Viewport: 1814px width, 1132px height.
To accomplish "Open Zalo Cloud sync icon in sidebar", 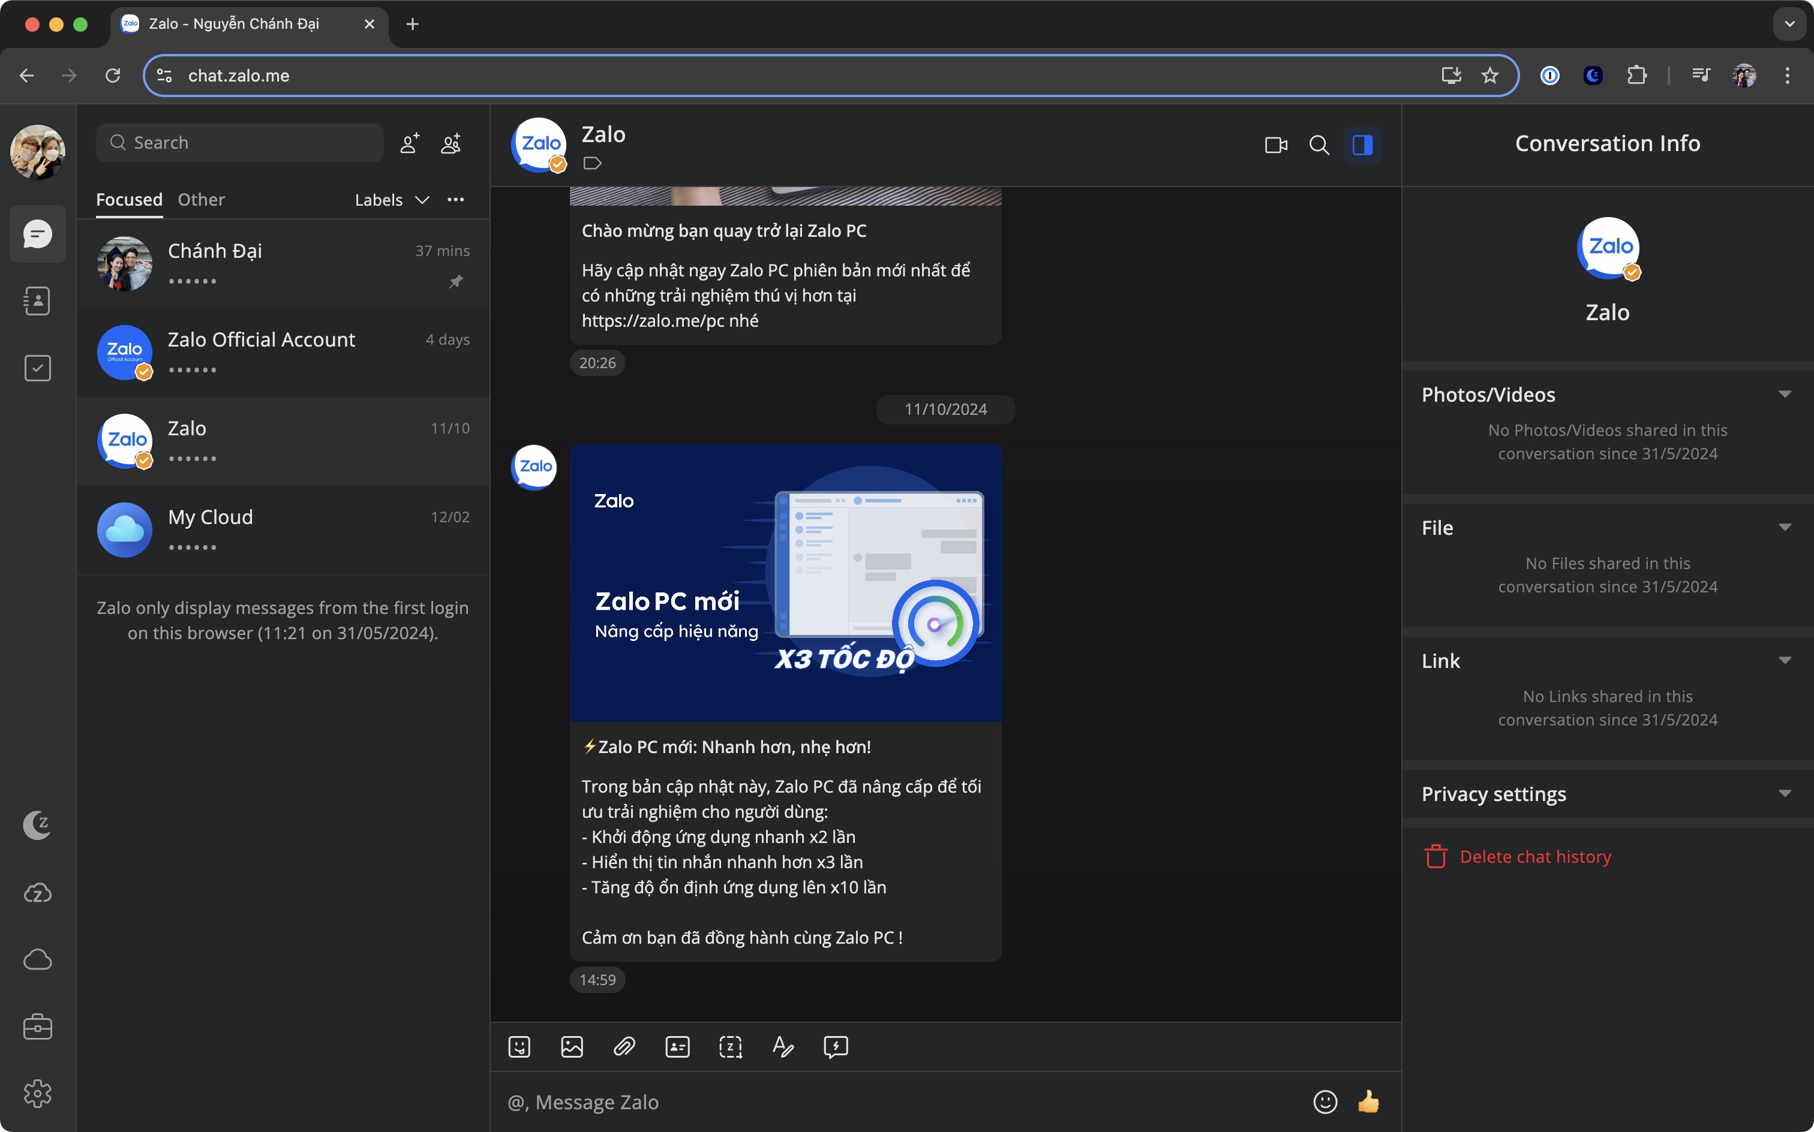I will [x=37, y=892].
